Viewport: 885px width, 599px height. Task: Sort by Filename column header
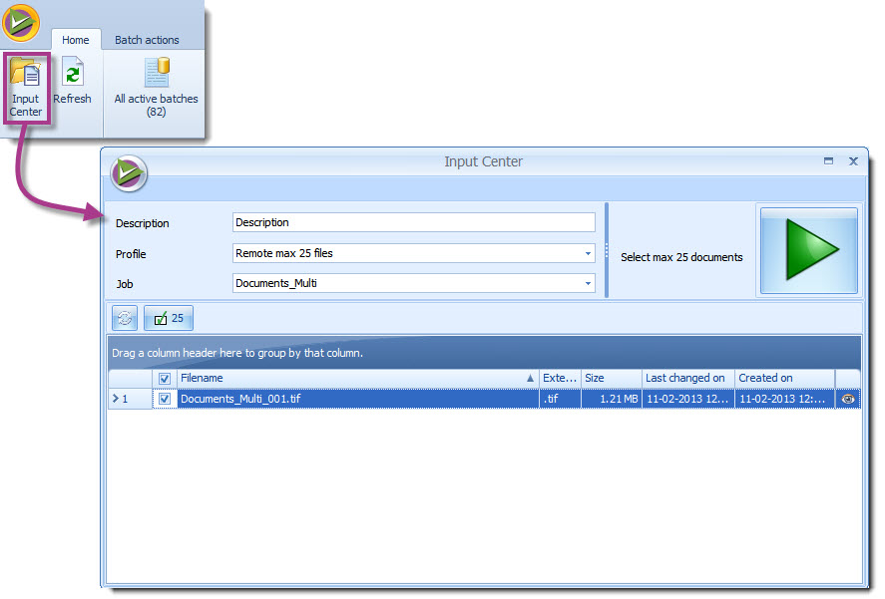(358, 378)
